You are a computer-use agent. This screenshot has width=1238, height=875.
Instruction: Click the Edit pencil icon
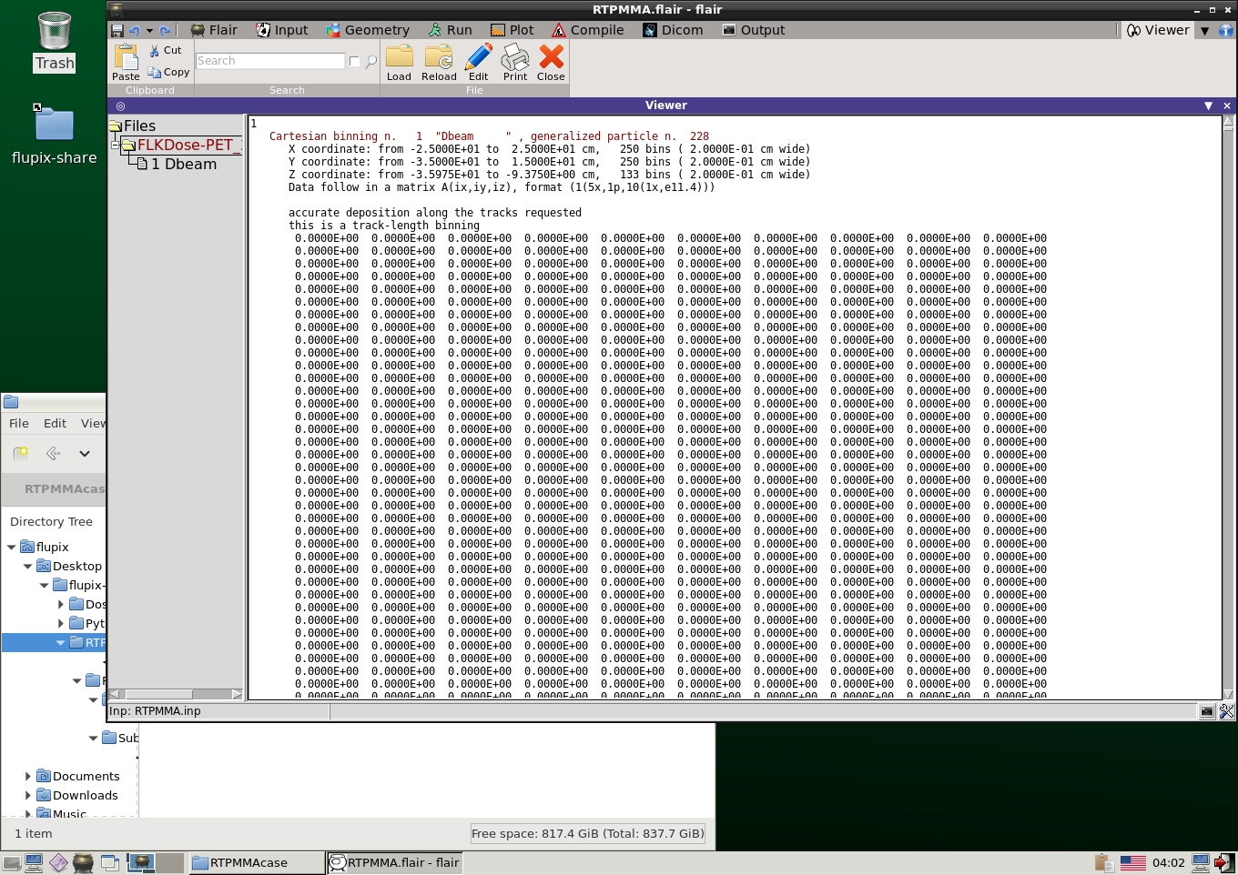click(x=478, y=62)
